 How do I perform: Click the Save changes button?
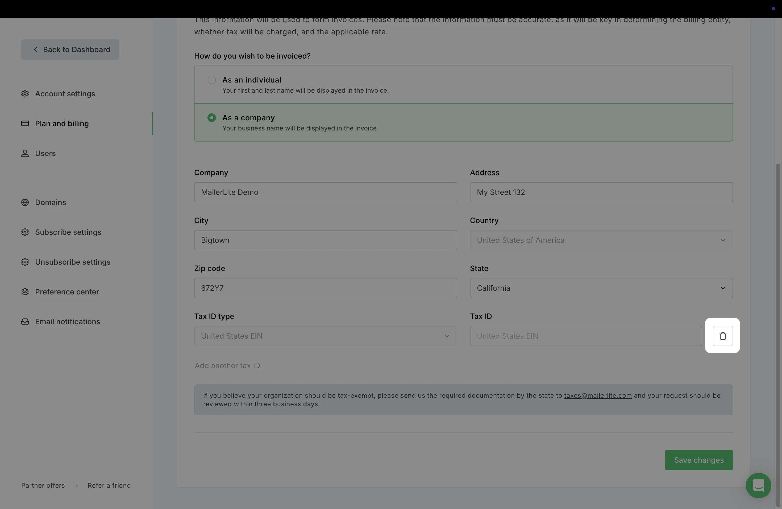[x=698, y=460]
